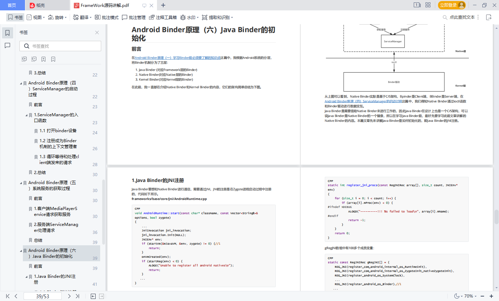Click the previous view back icon
This screenshot has width=499, height=301.
[93, 296]
